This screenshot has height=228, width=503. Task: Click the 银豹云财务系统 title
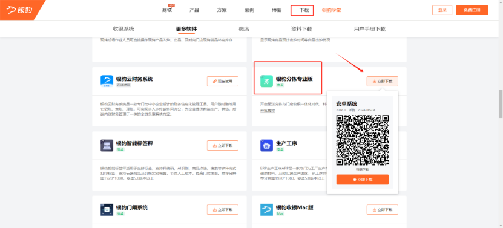coord(134,79)
